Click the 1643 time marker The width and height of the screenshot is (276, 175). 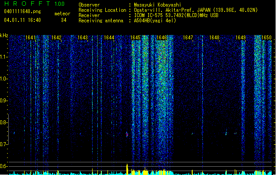click(x=83, y=38)
